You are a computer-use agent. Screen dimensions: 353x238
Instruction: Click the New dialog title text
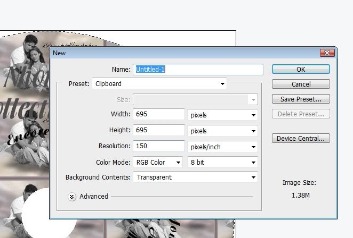(59, 53)
